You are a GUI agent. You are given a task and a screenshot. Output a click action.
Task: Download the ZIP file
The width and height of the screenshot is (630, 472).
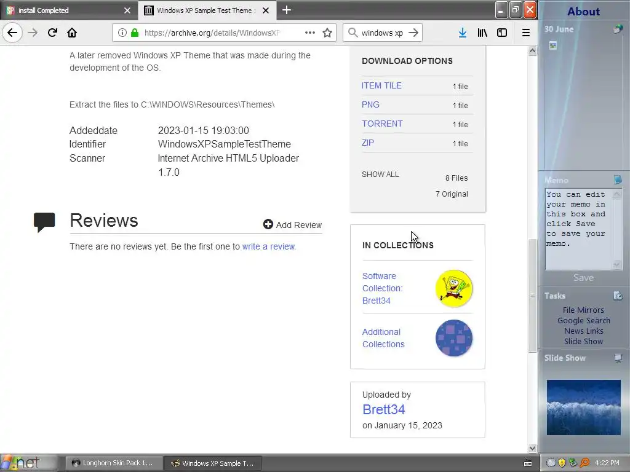pos(368,143)
